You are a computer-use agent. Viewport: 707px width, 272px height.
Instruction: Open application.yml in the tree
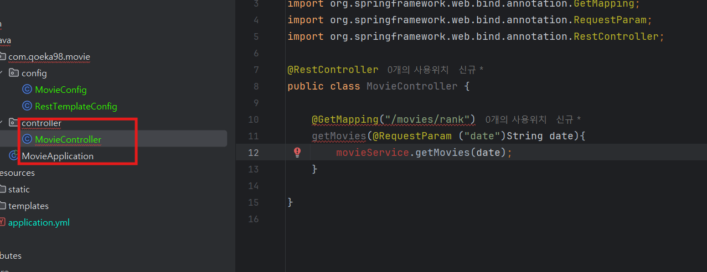coord(39,222)
